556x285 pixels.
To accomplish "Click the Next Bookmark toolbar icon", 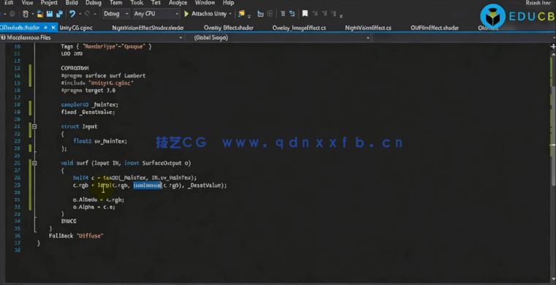I will pyautogui.click(x=324, y=14).
